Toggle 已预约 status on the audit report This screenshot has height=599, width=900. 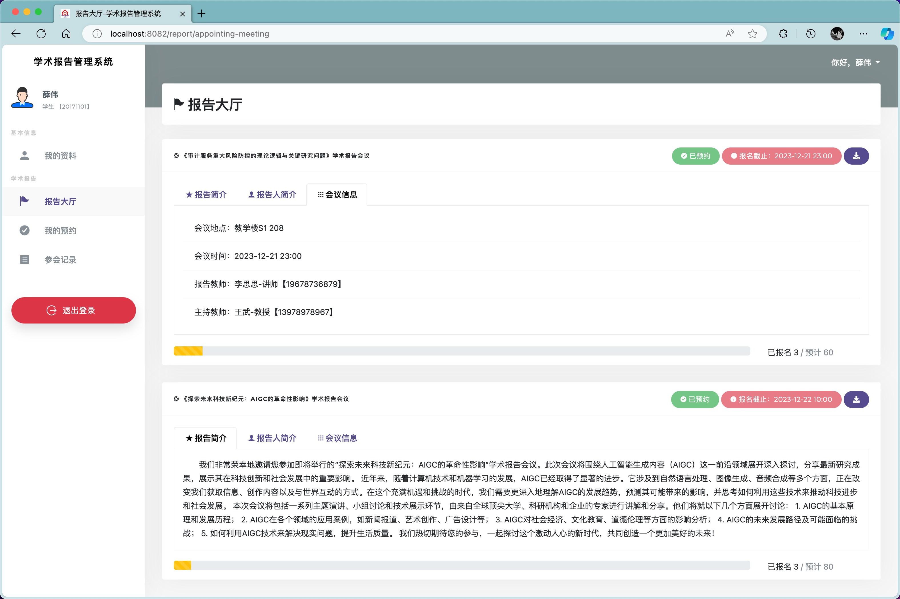coord(695,156)
